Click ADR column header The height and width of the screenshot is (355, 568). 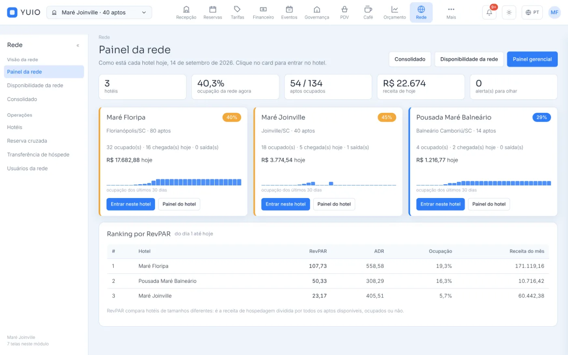point(379,252)
